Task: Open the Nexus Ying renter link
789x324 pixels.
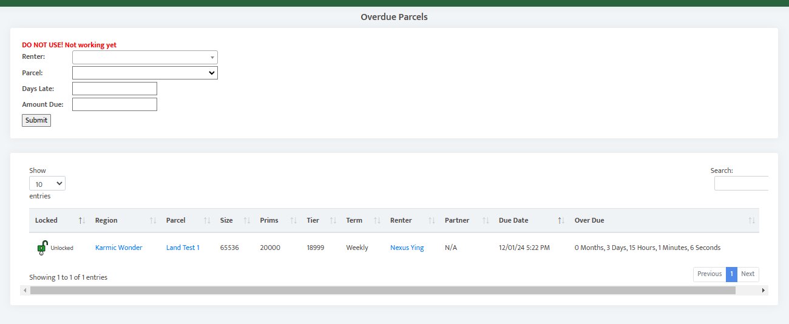Action: [407, 248]
